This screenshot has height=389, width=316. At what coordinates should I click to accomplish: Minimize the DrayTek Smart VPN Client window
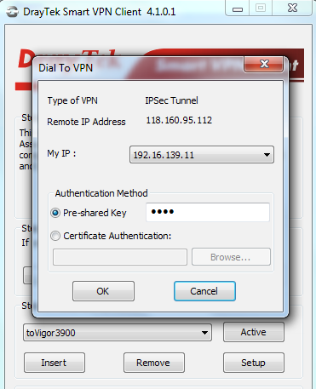[x=238, y=9]
